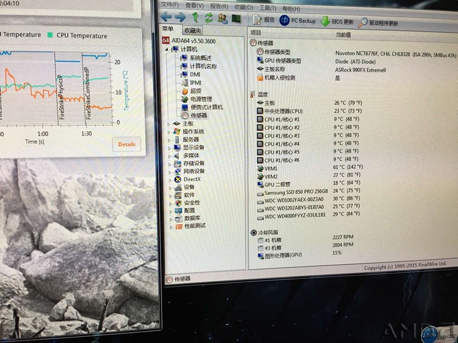Click the green monitor graph toolbar icon

click(236, 19)
